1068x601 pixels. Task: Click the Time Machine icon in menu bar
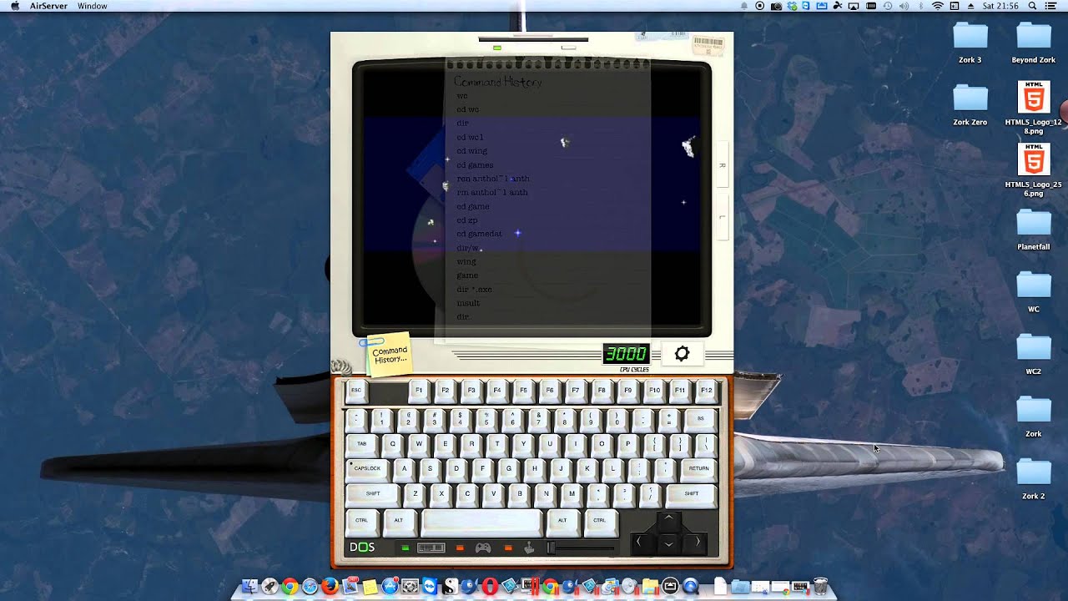(888, 6)
